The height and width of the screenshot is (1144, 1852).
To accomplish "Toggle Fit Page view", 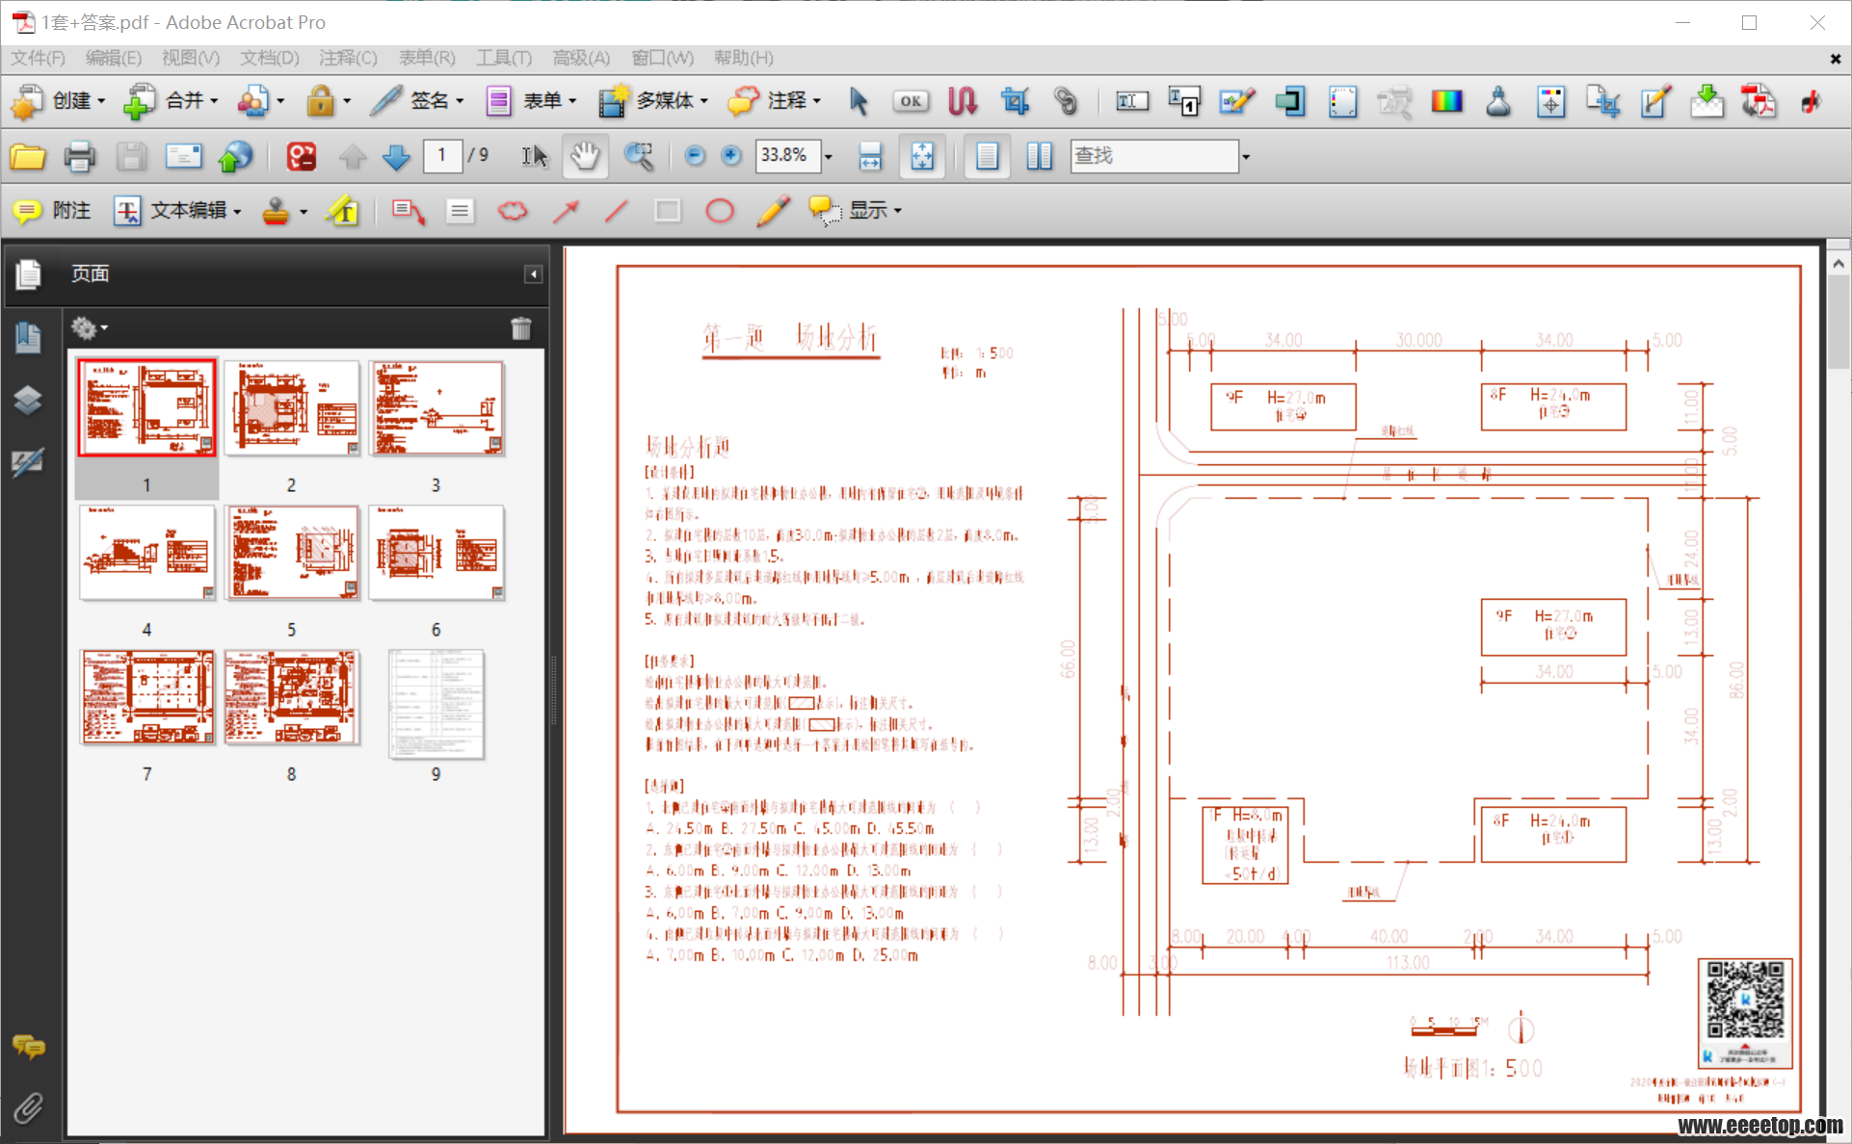I will 922,156.
